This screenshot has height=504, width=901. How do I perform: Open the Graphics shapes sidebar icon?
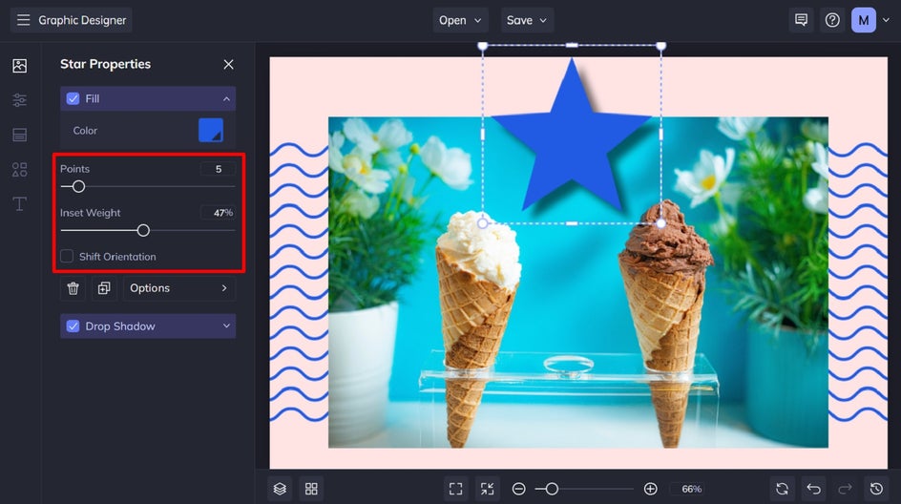click(x=19, y=170)
